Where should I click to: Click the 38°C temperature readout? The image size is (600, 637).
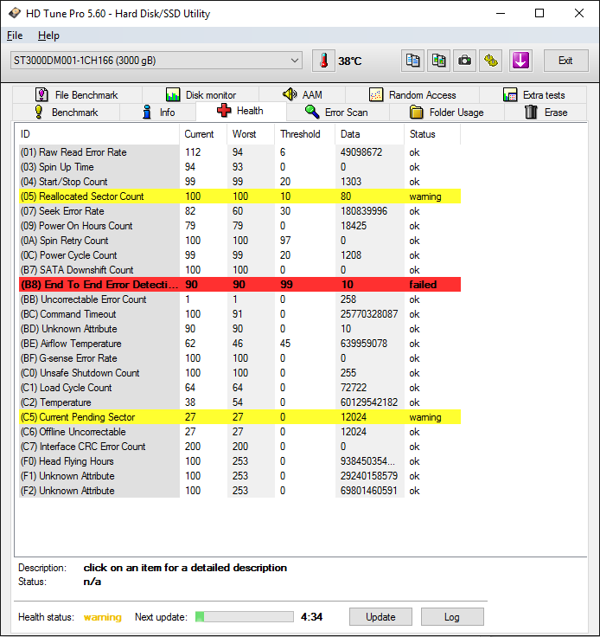[x=350, y=61]
